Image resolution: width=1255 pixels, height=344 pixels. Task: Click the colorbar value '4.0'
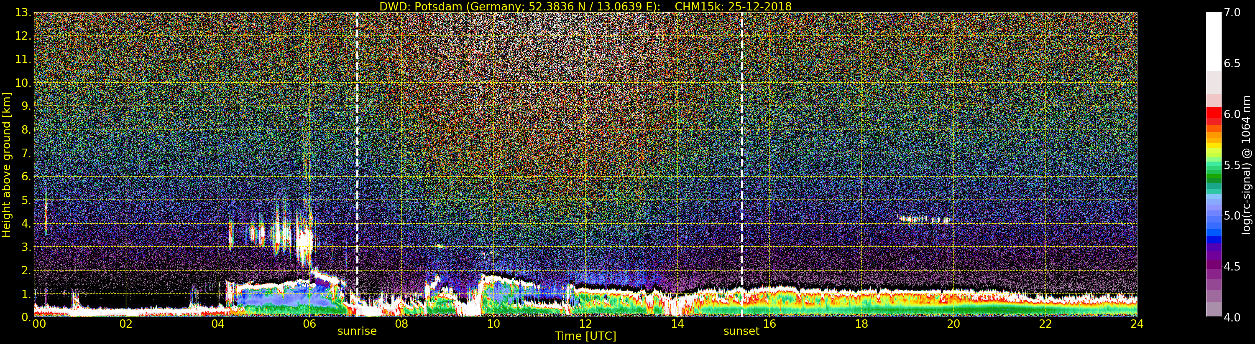click(1232, 317)
